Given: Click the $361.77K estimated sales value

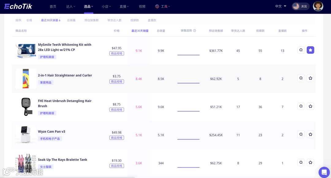Looking at the screenshot, I should pos(216,51).
